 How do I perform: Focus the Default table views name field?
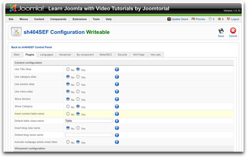(x=89, y=121)
